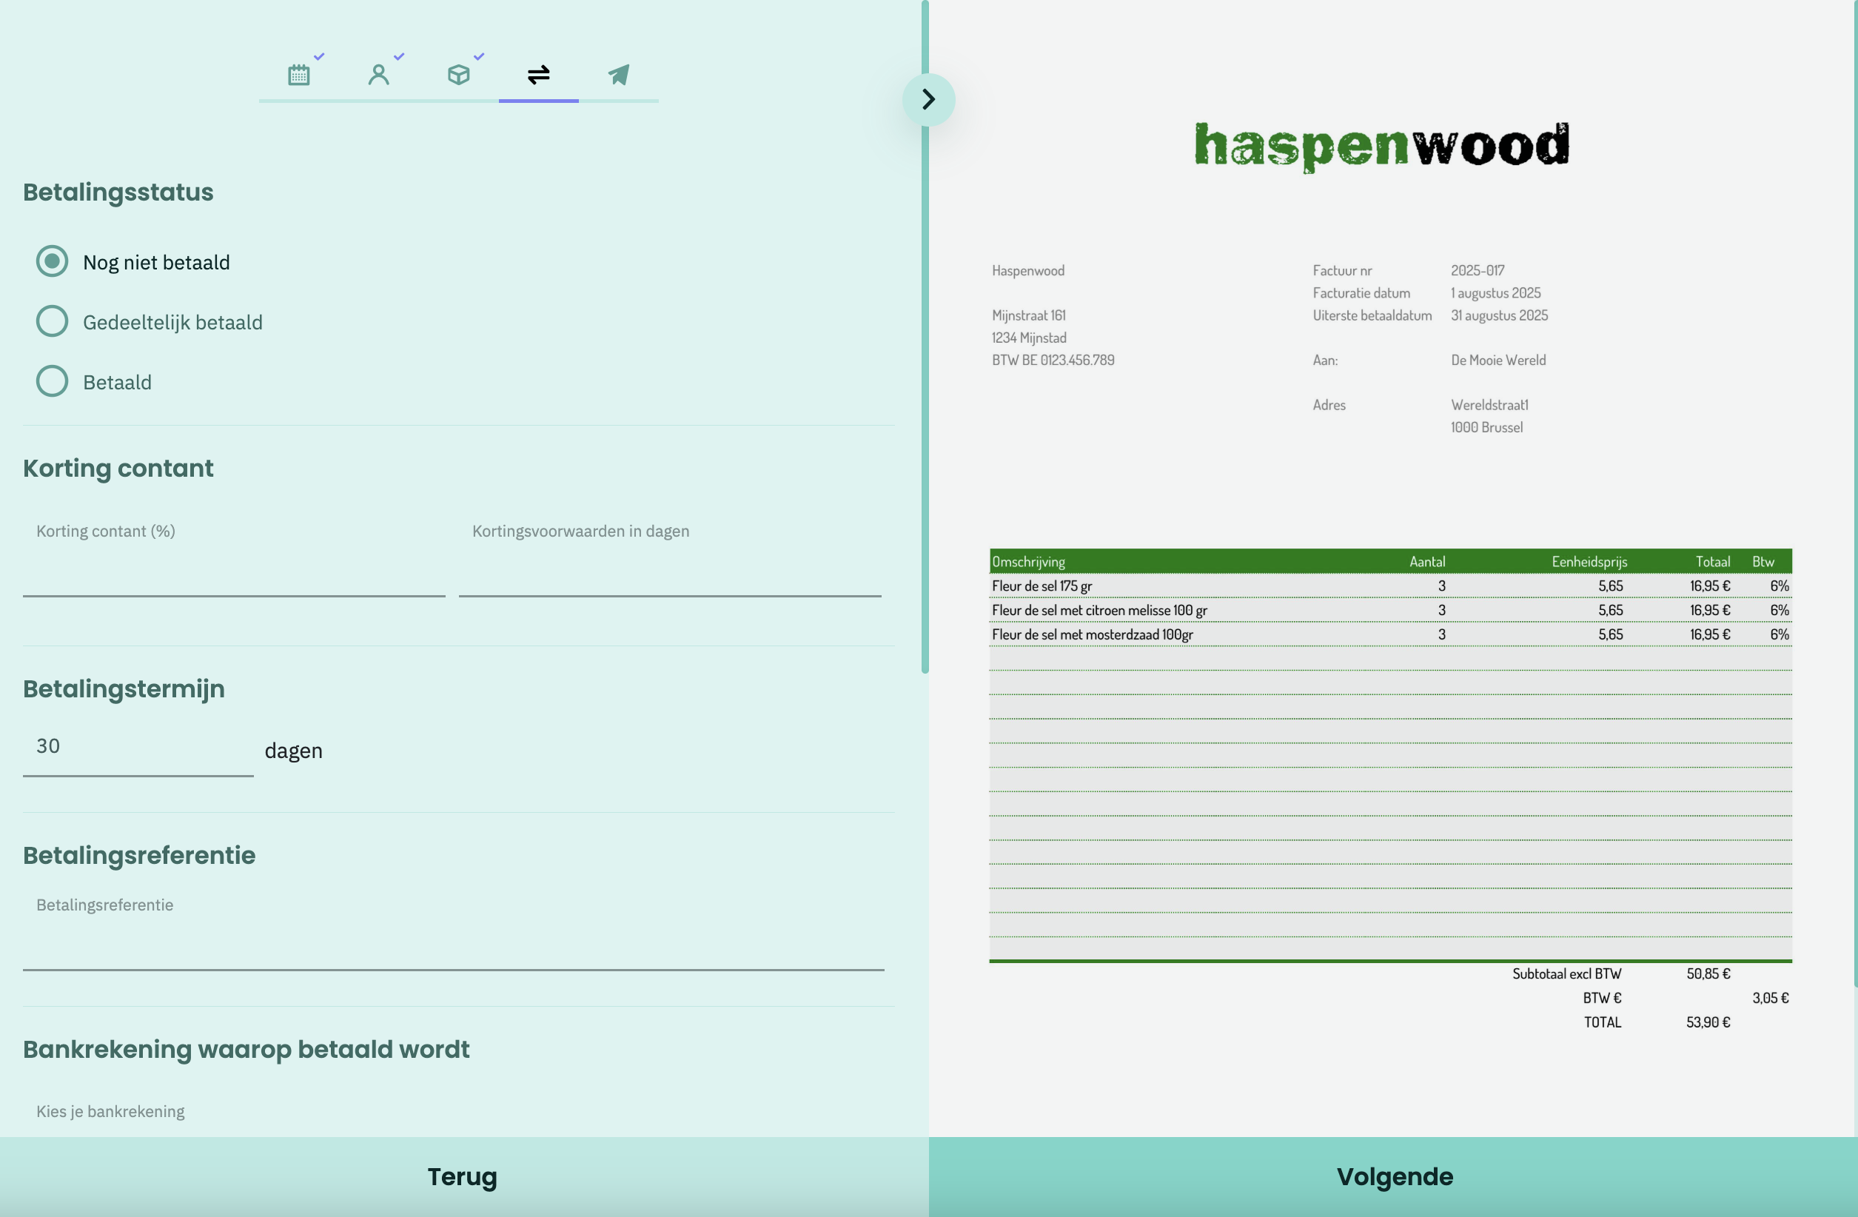Select the payment arrows step icon
1858x1217 pixels.
click(x=539, y=75)
